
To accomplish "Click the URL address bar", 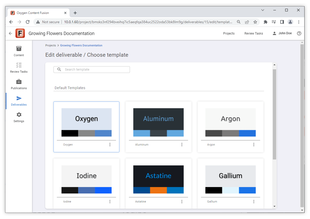I will 148,22.
